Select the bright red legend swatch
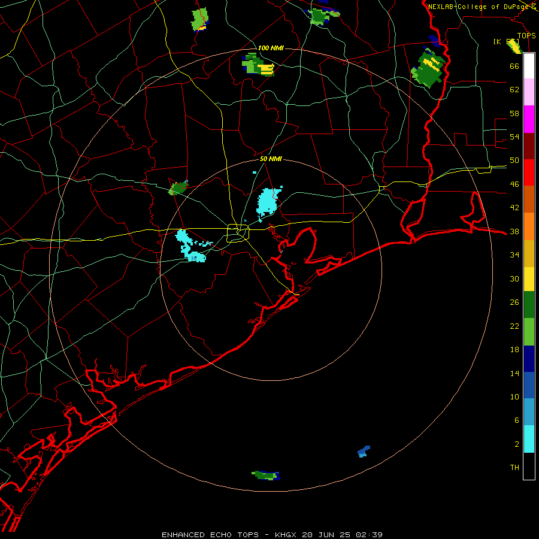 point(529,172)
